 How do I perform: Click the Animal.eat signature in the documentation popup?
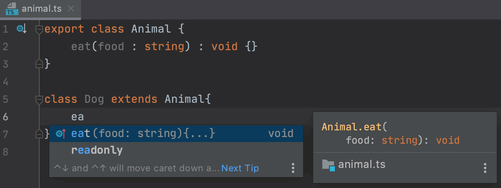[355, 127]
